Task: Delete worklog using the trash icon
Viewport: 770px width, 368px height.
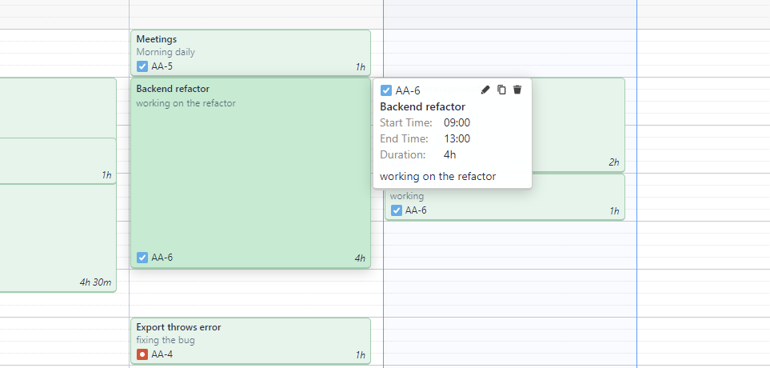Action: pyautogui.click(x=517, y=90)
